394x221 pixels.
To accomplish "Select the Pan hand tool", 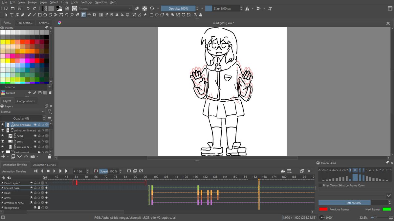I will (200, 15).
